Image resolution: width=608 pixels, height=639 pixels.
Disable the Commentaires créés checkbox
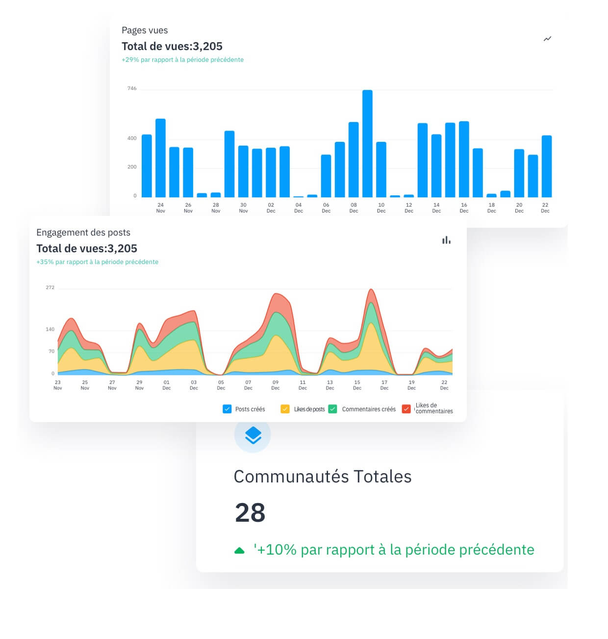click(x=332, y=409)
